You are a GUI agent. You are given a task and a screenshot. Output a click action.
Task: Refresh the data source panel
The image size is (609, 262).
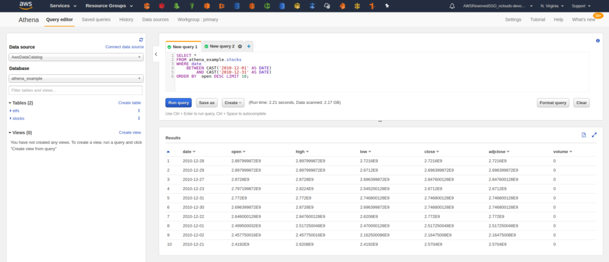[x=141, y=40]
